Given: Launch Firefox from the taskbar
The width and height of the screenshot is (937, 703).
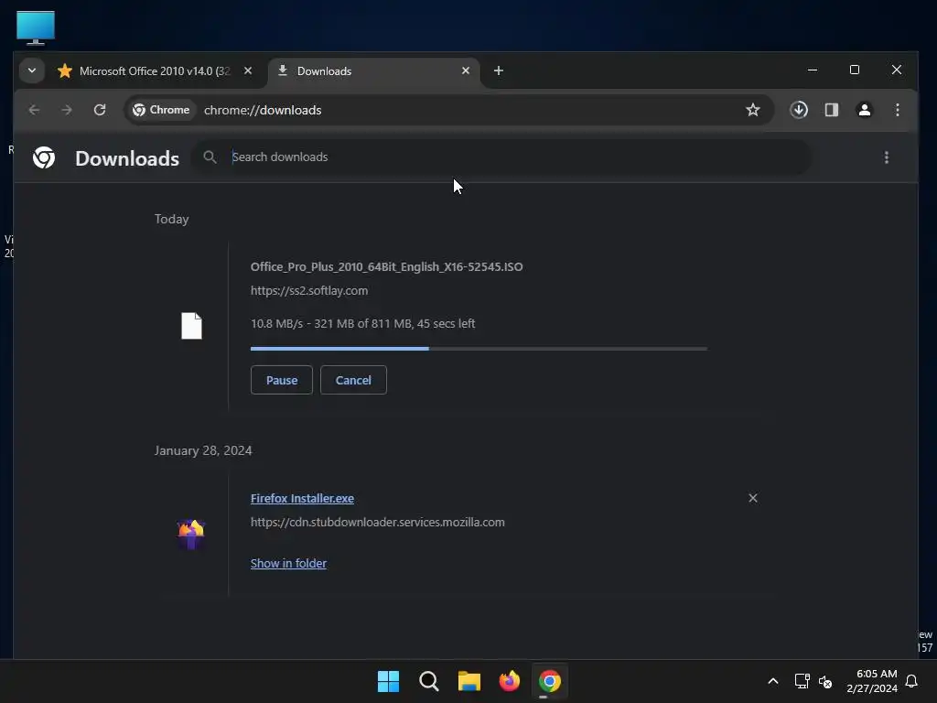Looking at the screenshot, I should point(509,681).
